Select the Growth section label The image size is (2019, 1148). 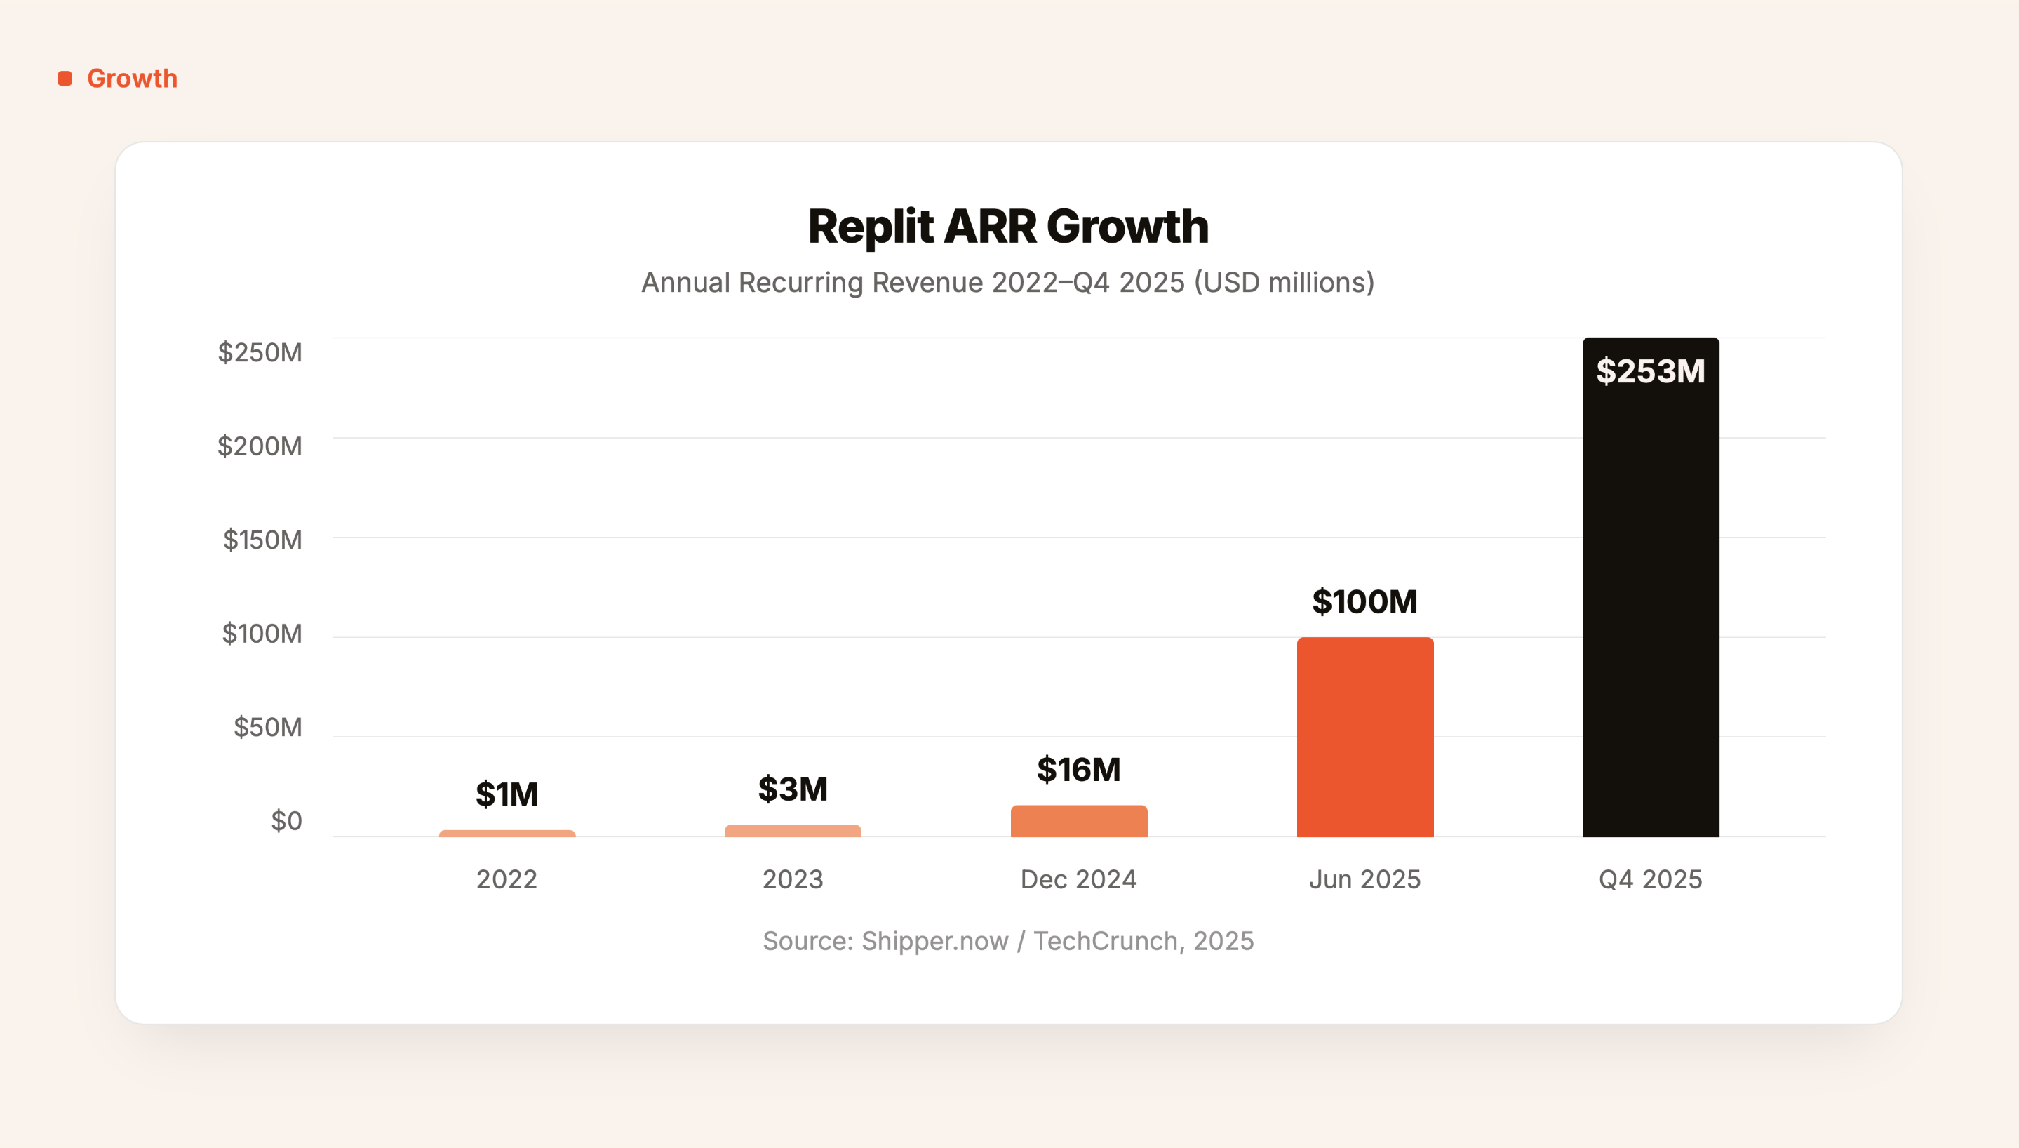(x=132, y=78)
